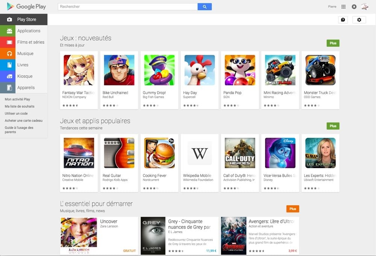Click orange Plus button for L'essentiel pour démarrer
Screen dimensions: 376x256
(293, 209)
